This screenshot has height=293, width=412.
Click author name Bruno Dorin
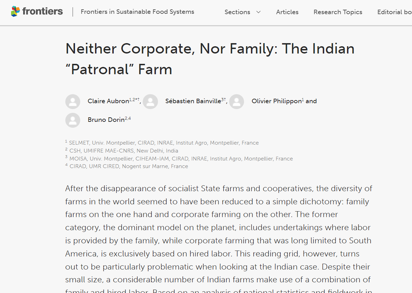point(106,120)
